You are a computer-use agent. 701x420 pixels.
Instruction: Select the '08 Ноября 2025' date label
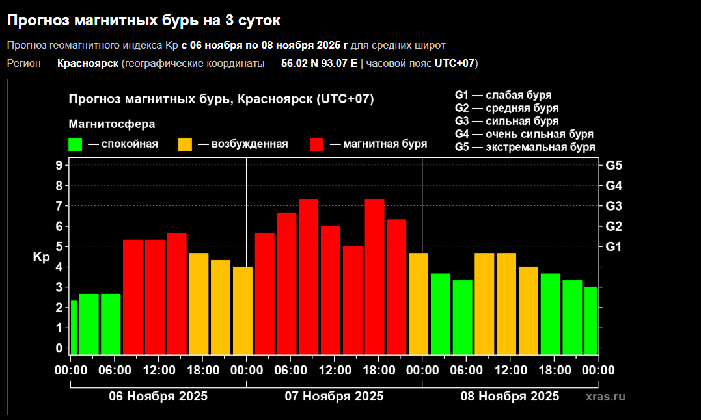click(x=510, y=397)
